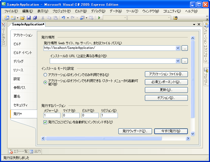Browse for install URL with ellipsis button

coord(185,61)
